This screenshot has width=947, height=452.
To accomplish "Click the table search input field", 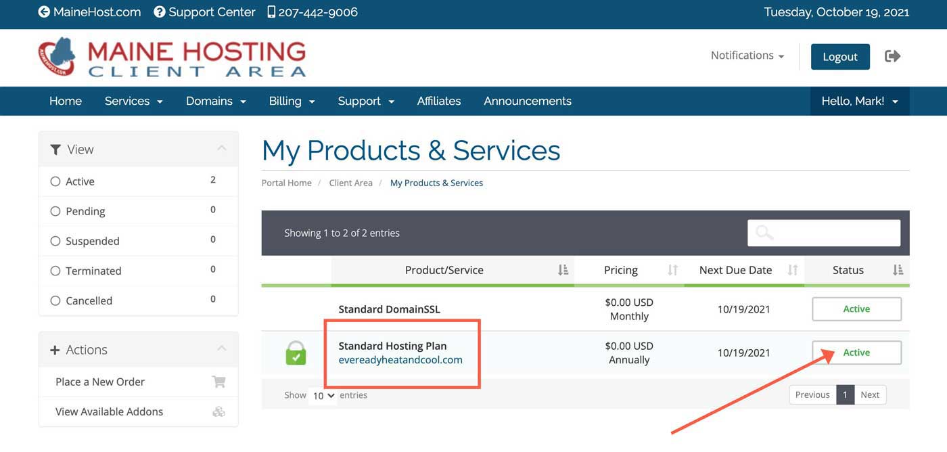I will 823,233.
